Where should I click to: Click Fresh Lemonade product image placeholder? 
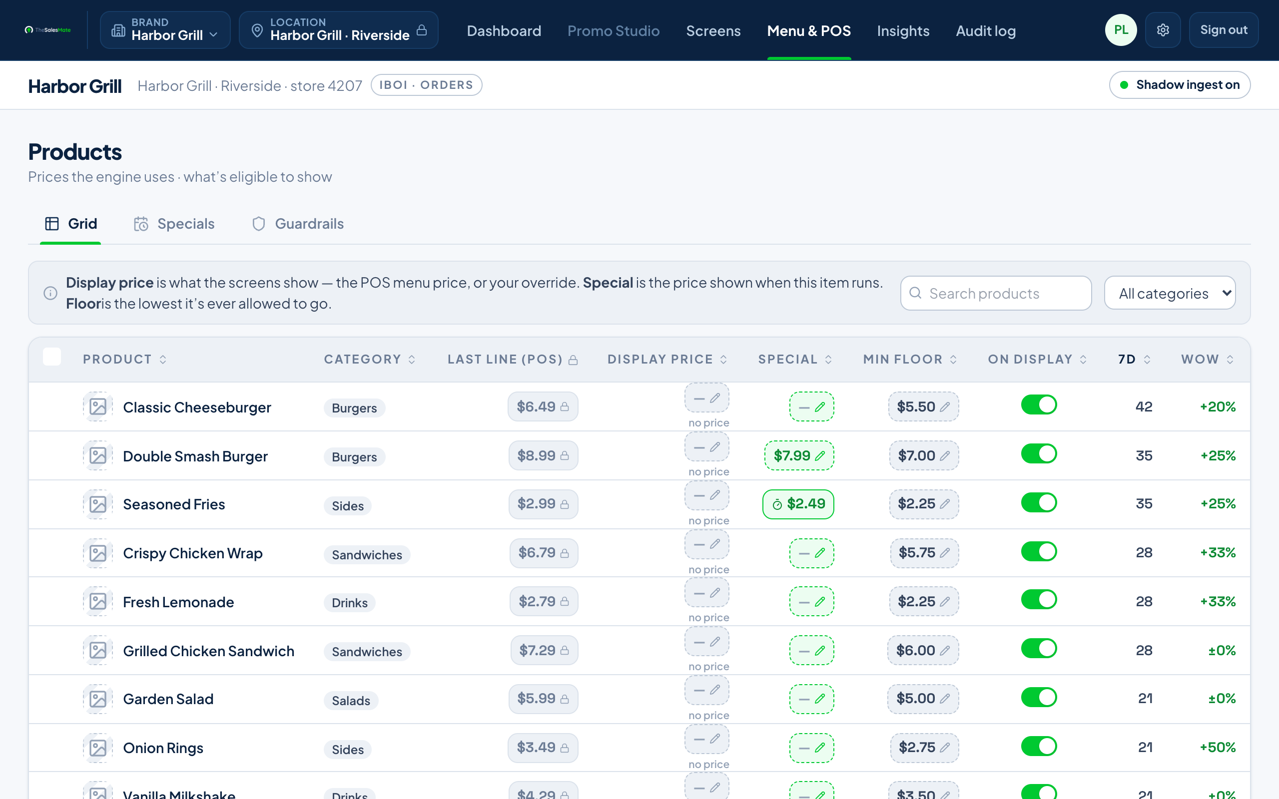pyautogui.click(x=98, y=601)
